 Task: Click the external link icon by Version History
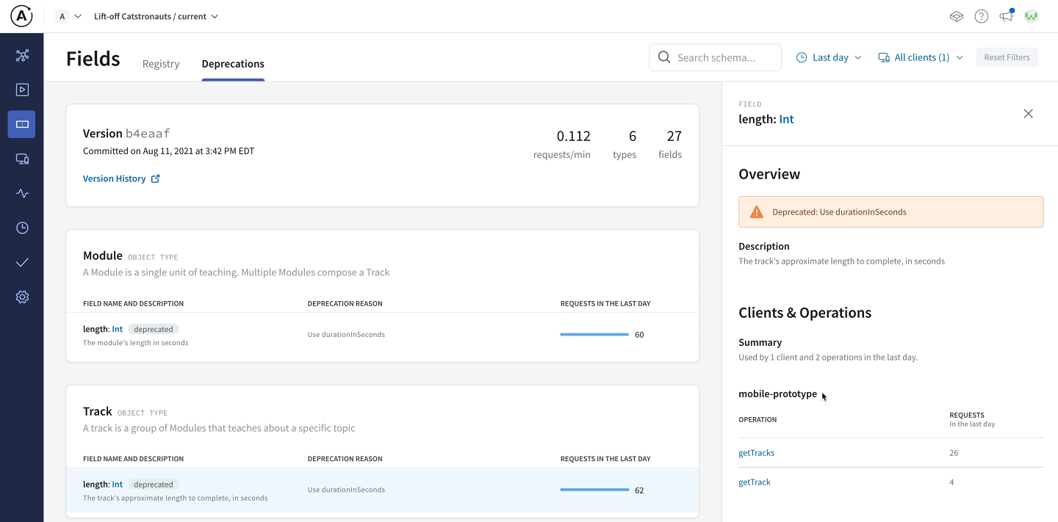pyautogui.click(x=155, y=178)
